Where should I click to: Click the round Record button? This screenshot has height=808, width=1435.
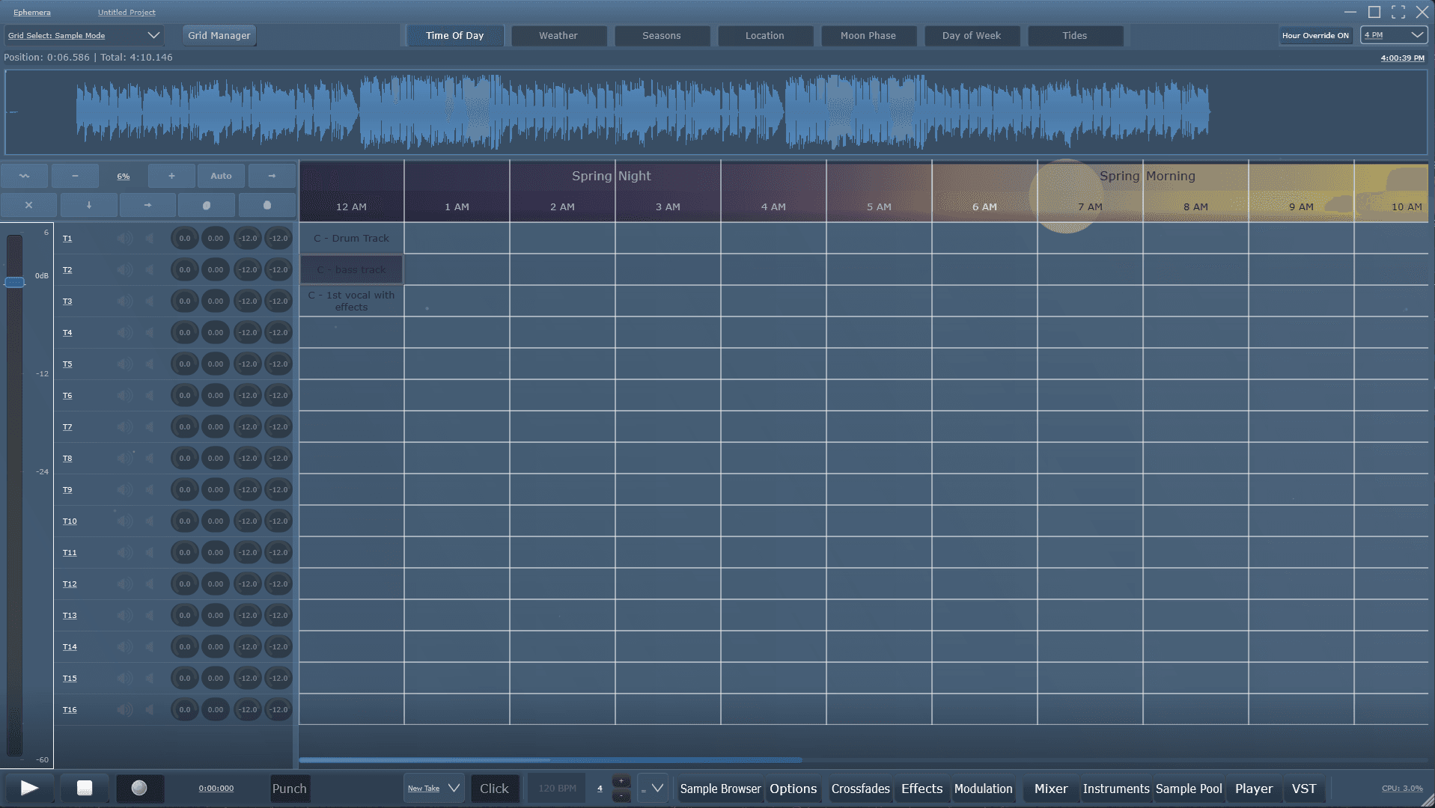click(139, 788)
